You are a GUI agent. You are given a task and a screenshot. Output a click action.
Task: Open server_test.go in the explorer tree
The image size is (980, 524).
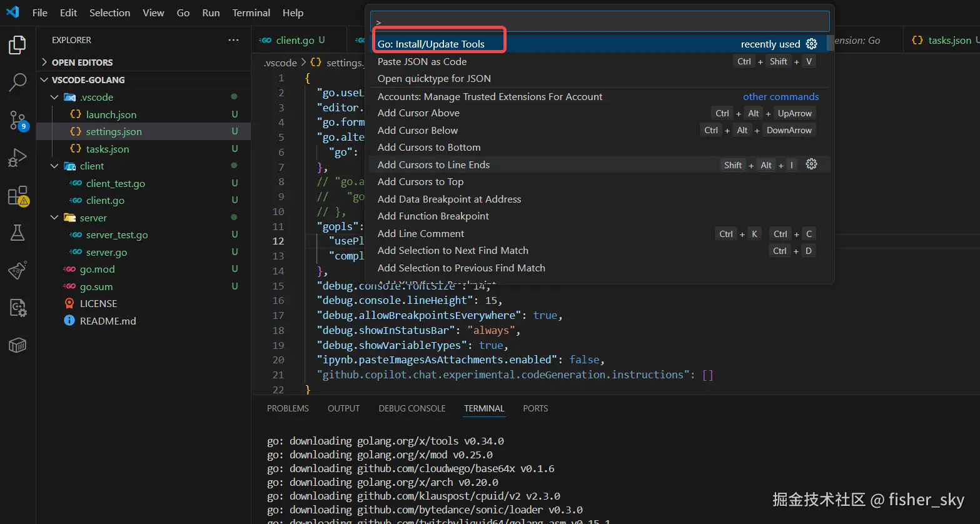point(144,235)
